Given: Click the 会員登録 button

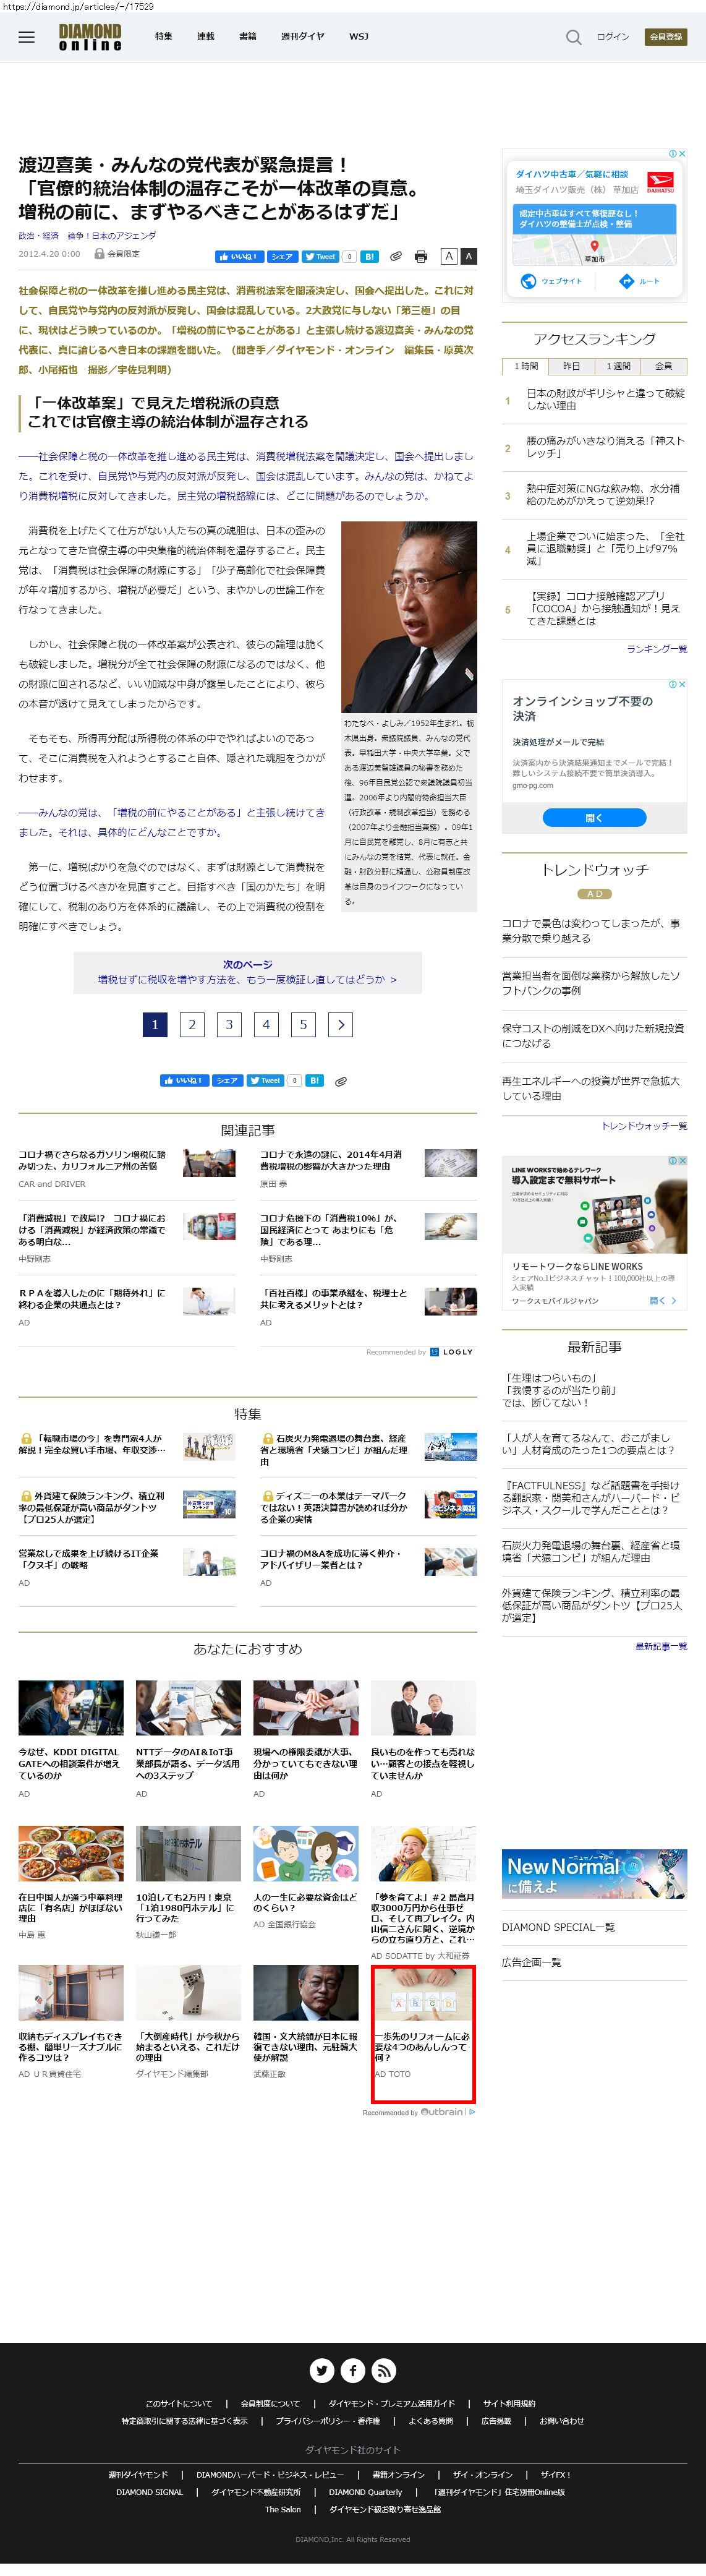Looking at the screenshot, I should pos(666,37).
